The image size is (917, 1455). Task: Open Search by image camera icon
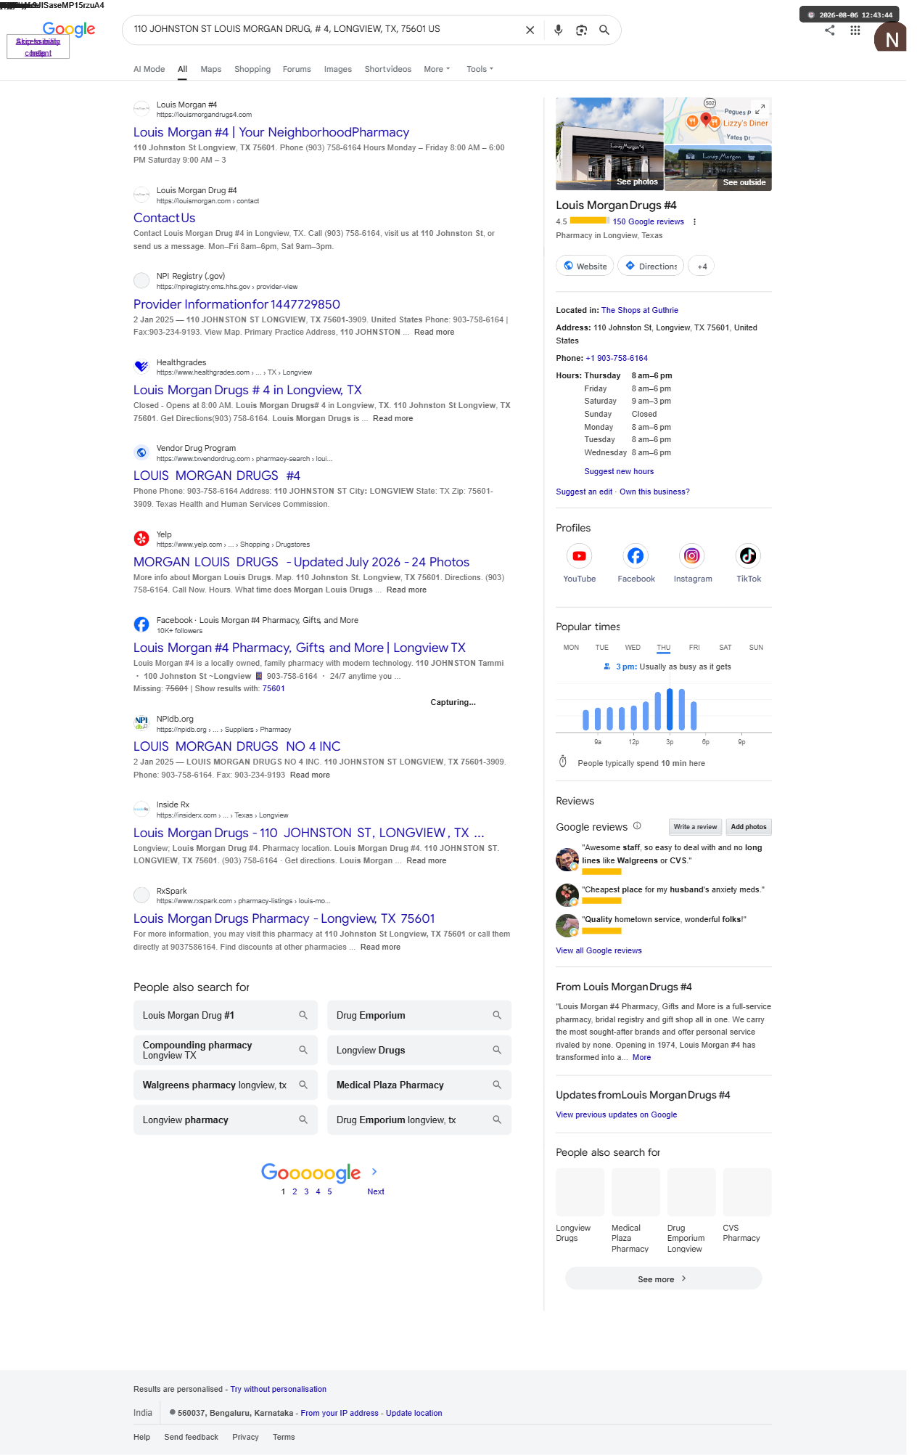coord(581,30)
